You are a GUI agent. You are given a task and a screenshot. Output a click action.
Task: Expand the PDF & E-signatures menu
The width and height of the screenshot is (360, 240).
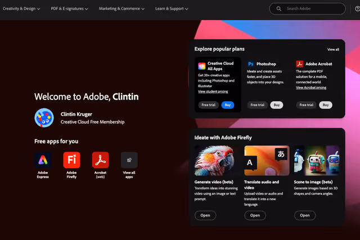[69, 9]
